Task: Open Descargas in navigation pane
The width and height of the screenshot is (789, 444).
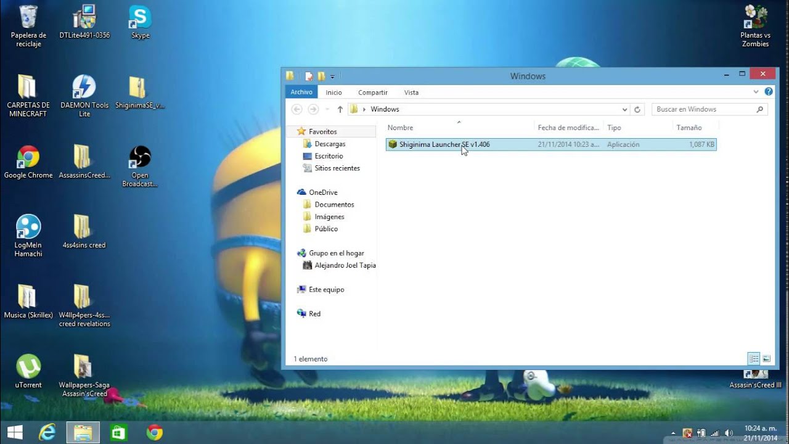Action: pyautogui.click(x=330, y=144)
